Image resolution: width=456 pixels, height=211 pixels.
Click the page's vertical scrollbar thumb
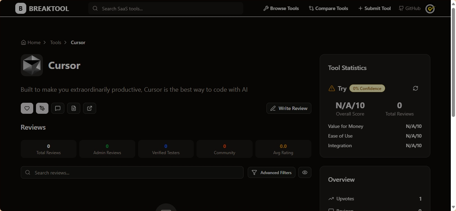(x=453, y=62)
